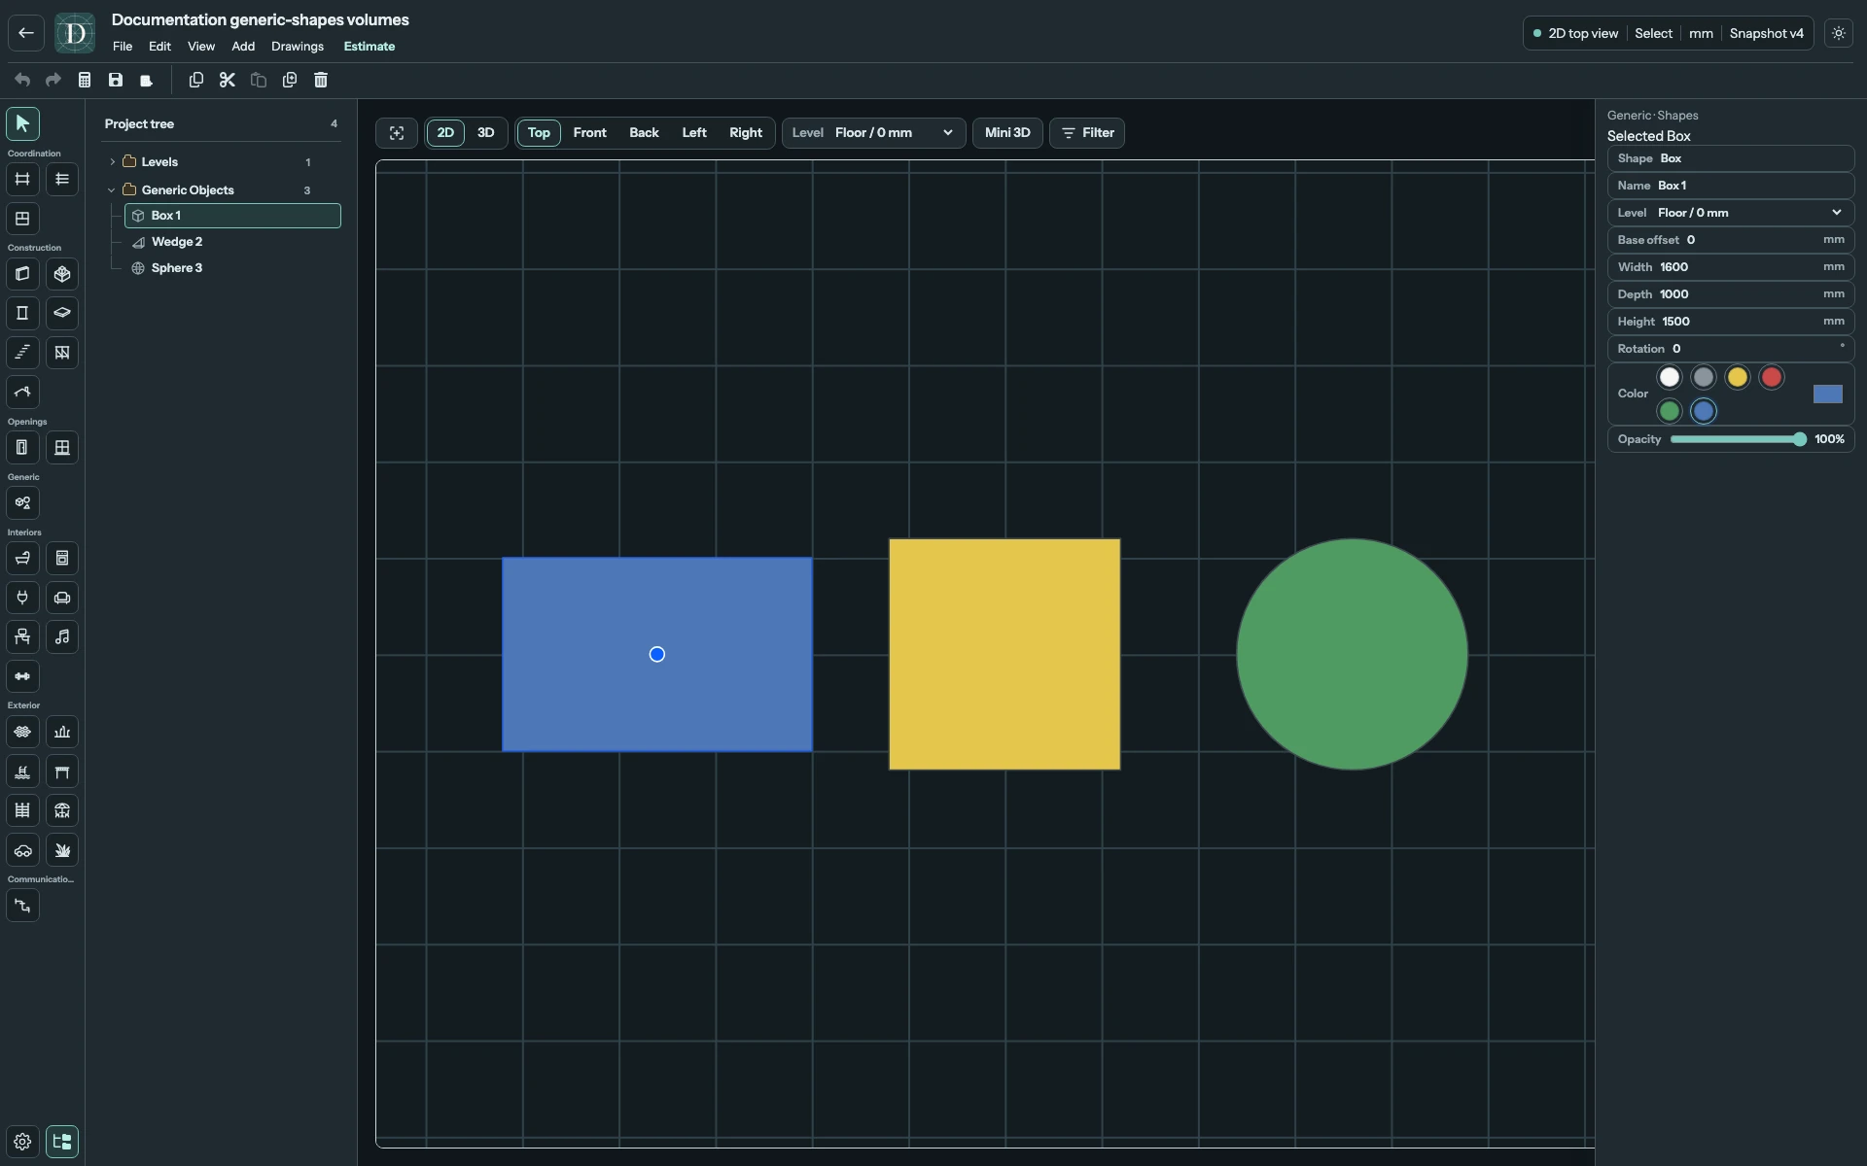Toggle the Mini 3D preview
The width and height of the screenshot is (1867, 1166).
coord(1007,133)
